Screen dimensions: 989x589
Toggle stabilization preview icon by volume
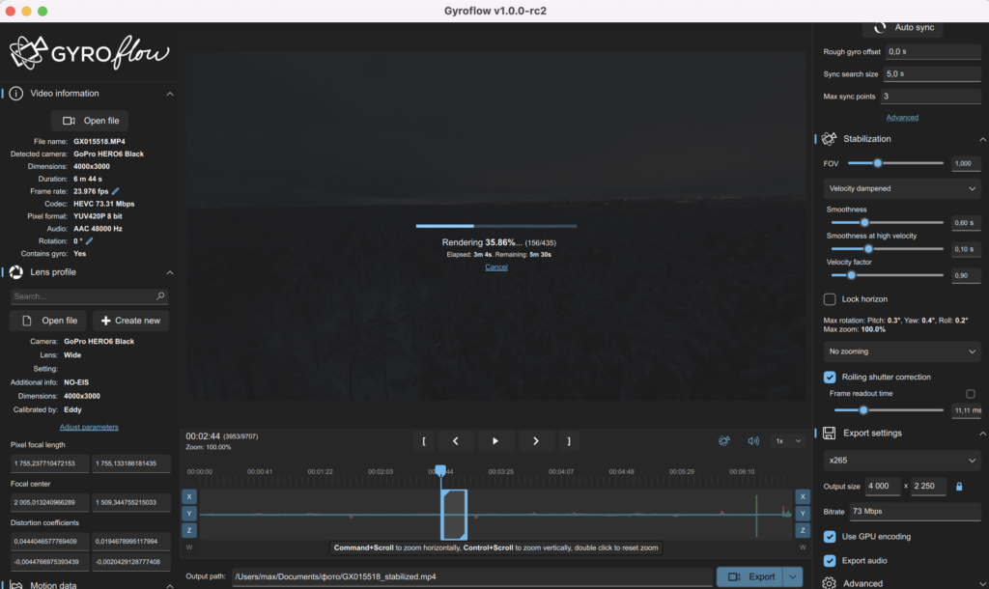coord(724,441)
